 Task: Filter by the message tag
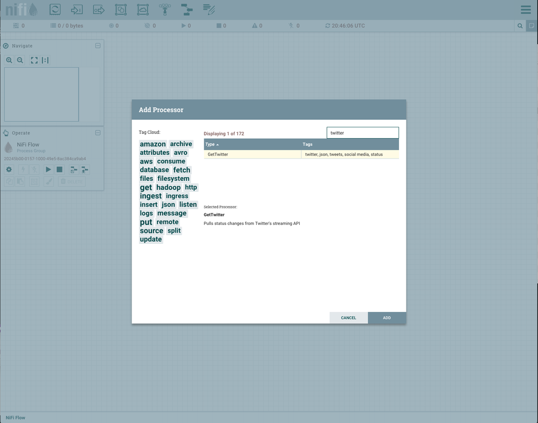[x=172, y=213]
